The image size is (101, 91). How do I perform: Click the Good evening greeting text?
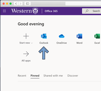[x=31, y=24]
